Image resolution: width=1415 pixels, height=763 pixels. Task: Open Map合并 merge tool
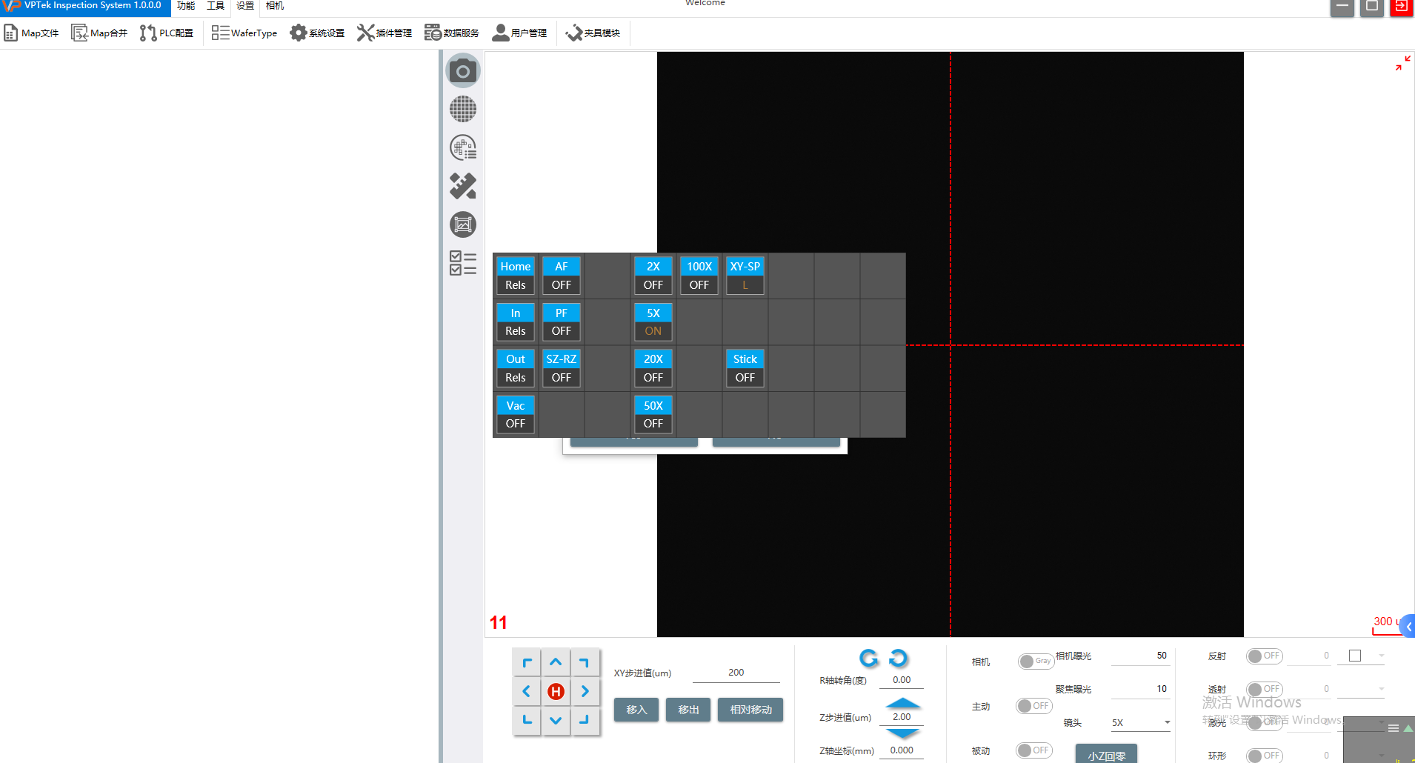(99, 33)
